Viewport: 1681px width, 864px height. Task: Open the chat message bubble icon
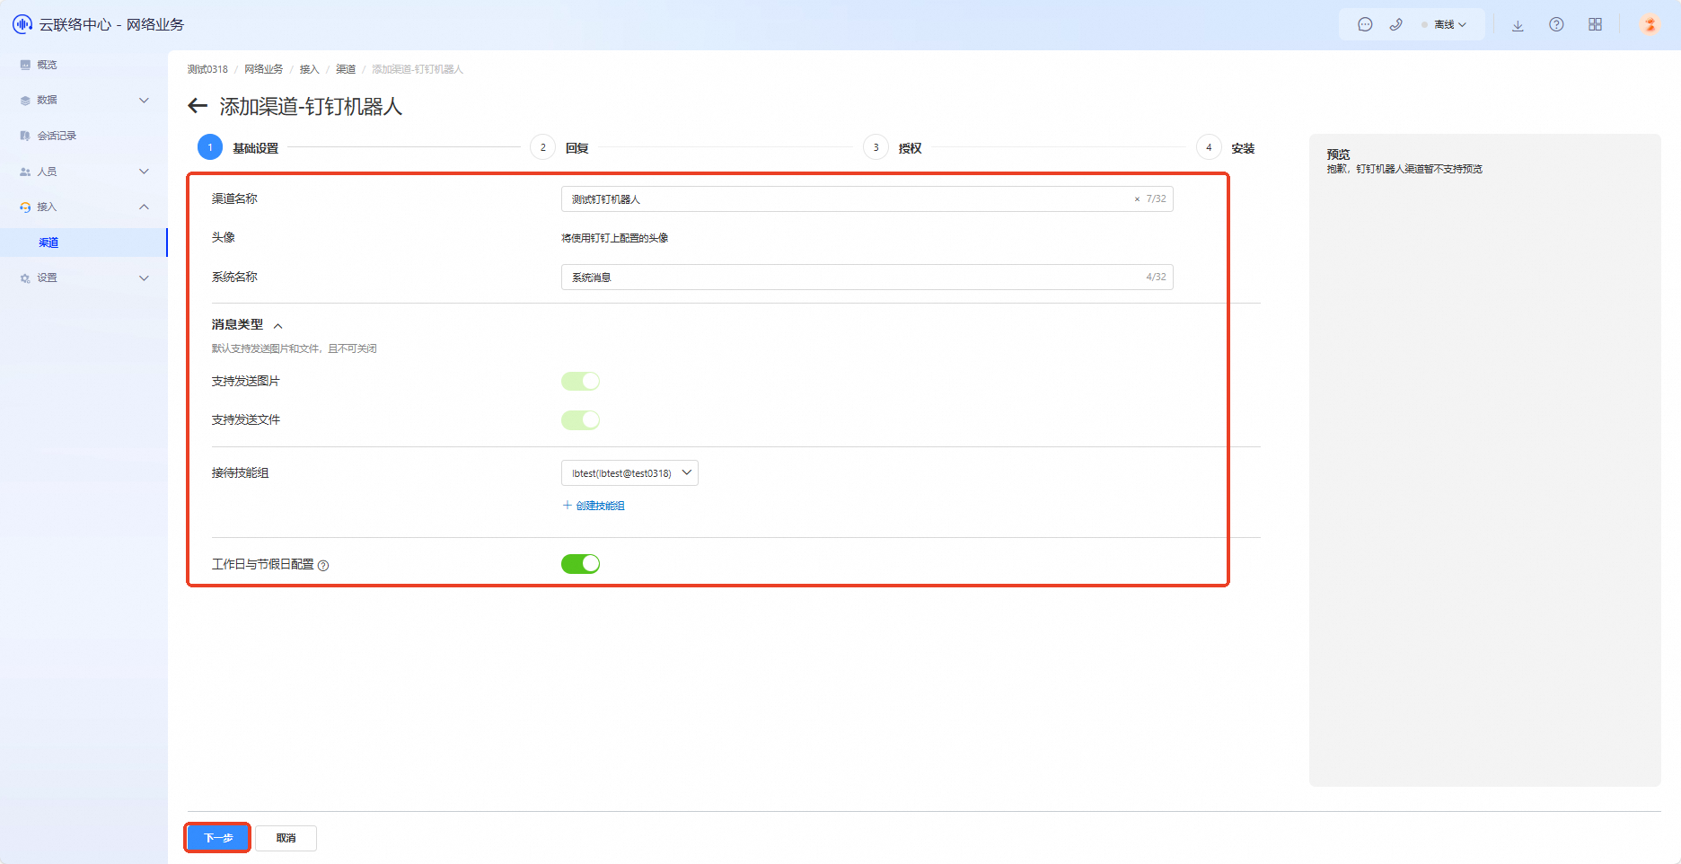(1365, 24)
